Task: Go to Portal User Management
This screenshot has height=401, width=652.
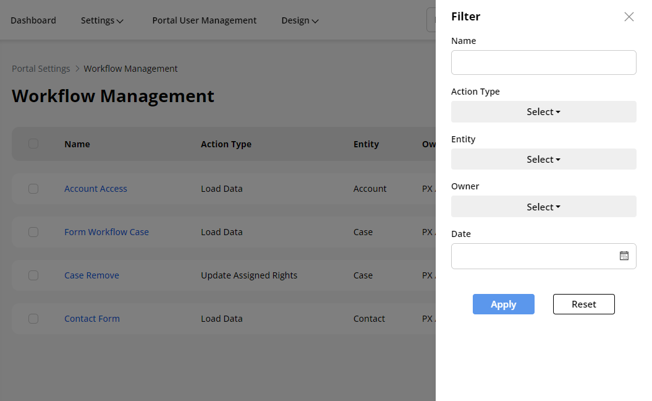Action: [x=204, y=20]
